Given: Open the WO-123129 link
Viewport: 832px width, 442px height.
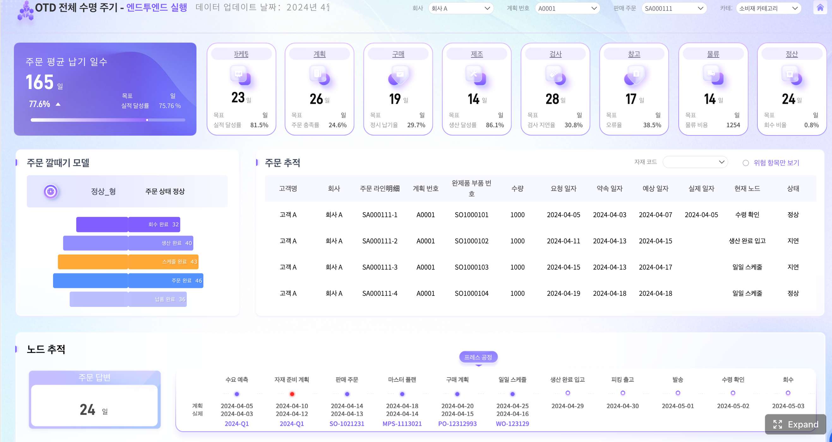Looking at the screenshot, I should pos(513,424).
